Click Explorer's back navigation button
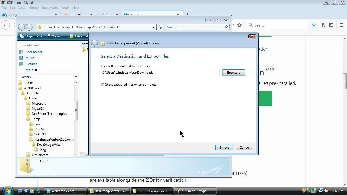Image resolution: width=347 pixels, height=195 pixels. click(x=21, y=27)
